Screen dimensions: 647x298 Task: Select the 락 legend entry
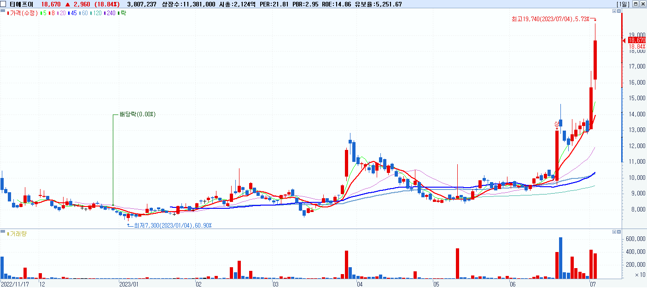[122, 13]
